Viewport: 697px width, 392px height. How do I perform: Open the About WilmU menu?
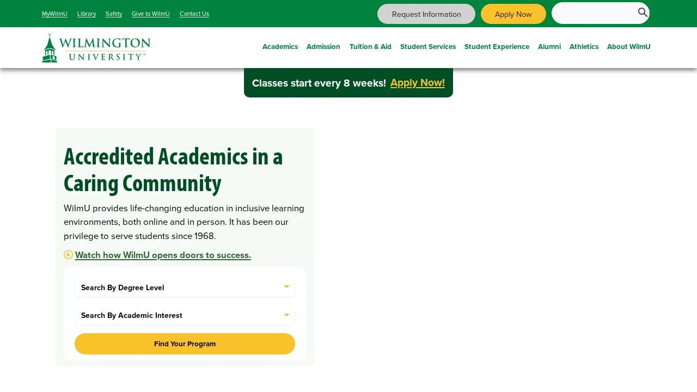pos(628,47)
